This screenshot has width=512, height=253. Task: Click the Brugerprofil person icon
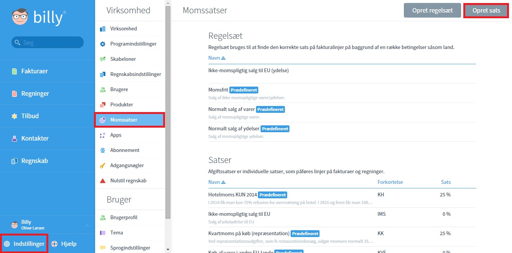tap(102, 217)
